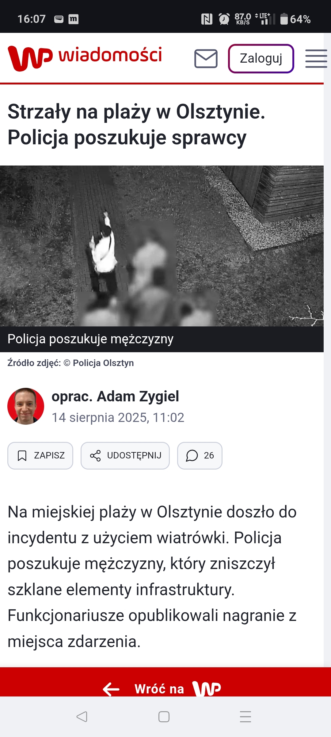Share article via UDOSTĘPNIJ button
This screenshot has height=737, width=331.
[125, 456]
